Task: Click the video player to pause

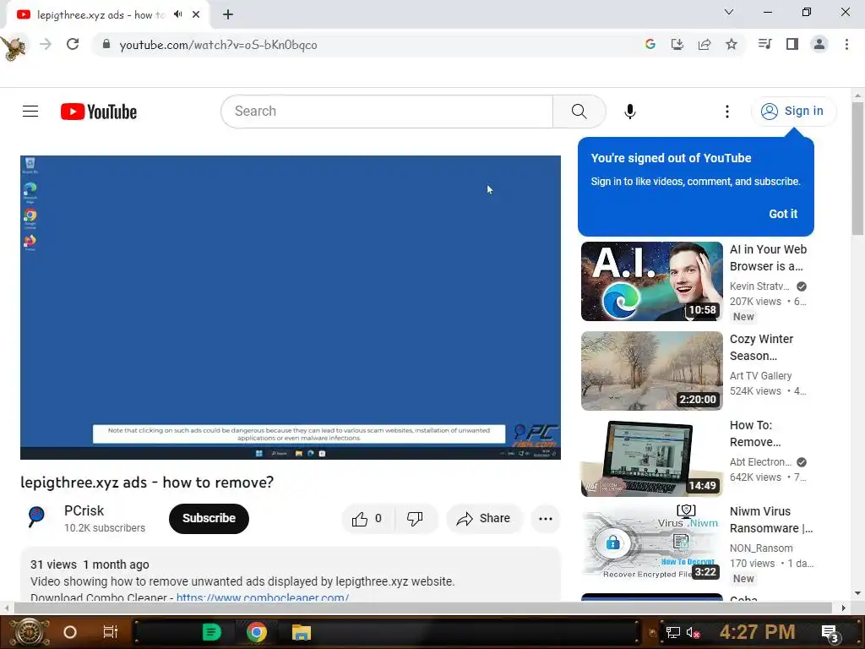Action: point(291,308)
